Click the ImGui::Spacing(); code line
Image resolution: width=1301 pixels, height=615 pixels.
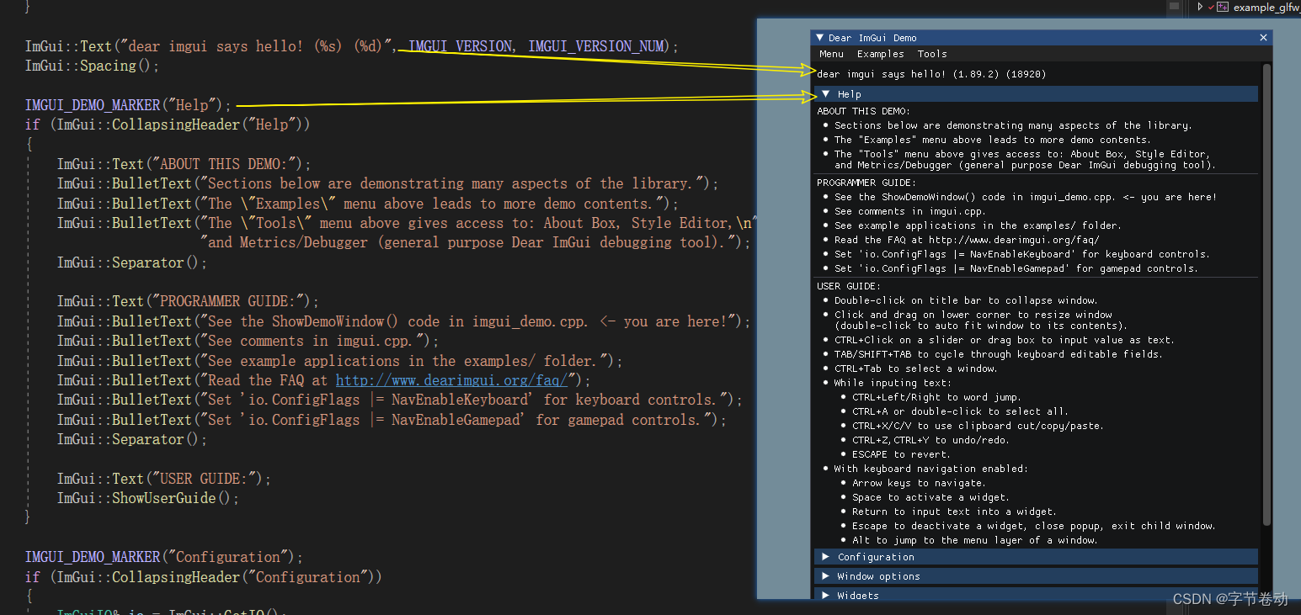[92, 66]
